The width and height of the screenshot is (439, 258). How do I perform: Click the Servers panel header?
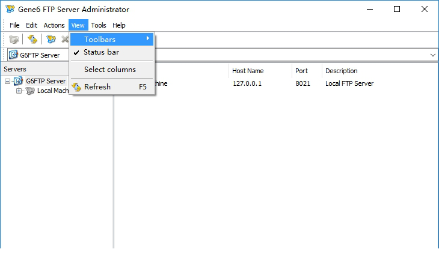(x=35, y=69)
